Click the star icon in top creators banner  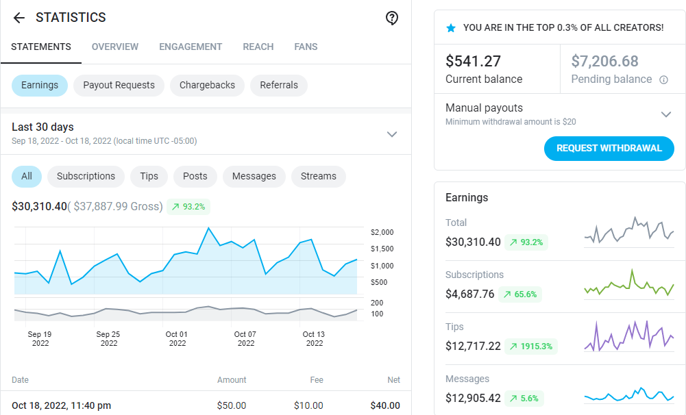[450, 28]
